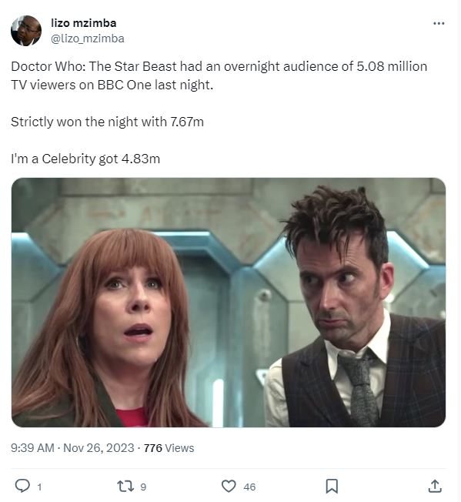Open the Doctor Who image thumbnail
Image resolution: width=461 pixels, height=502 pixels.
tap(229, 303)
